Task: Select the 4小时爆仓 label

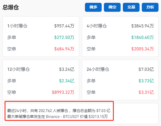Action: [97, 26]
